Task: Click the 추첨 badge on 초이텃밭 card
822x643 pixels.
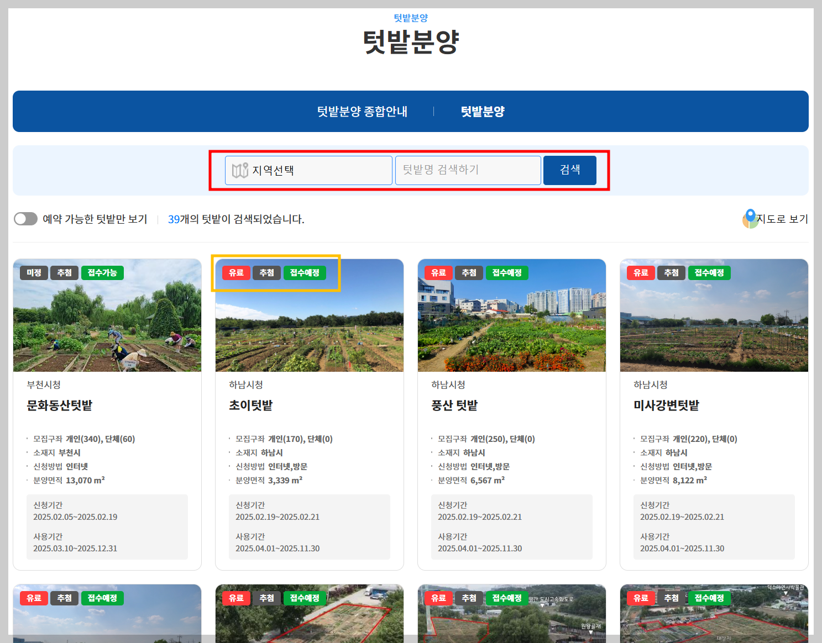Action: 267,273
